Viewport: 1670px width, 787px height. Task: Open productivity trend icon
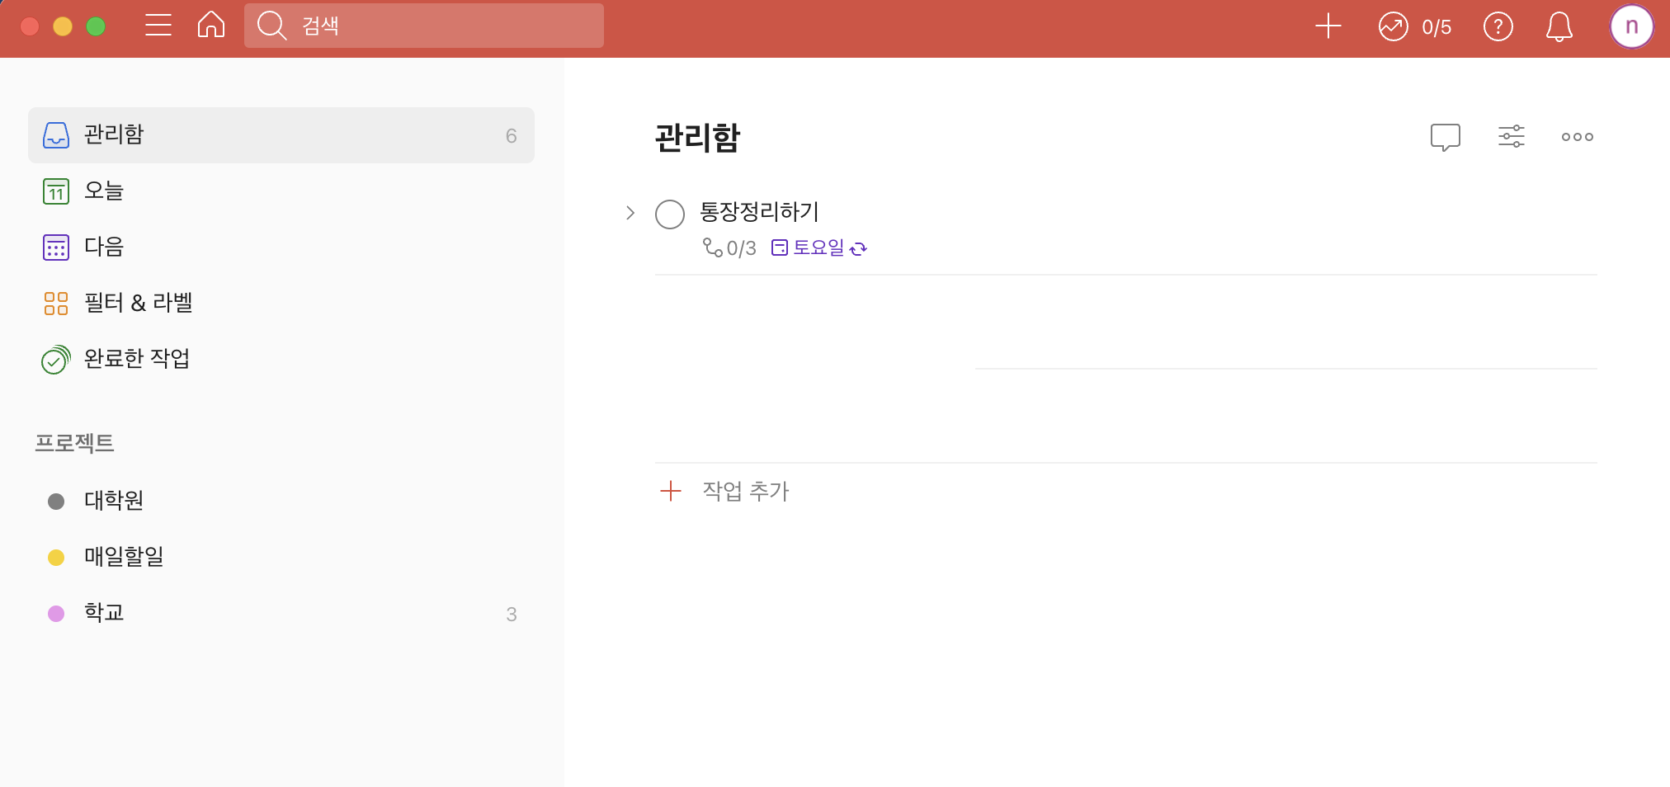(1393, 26)
